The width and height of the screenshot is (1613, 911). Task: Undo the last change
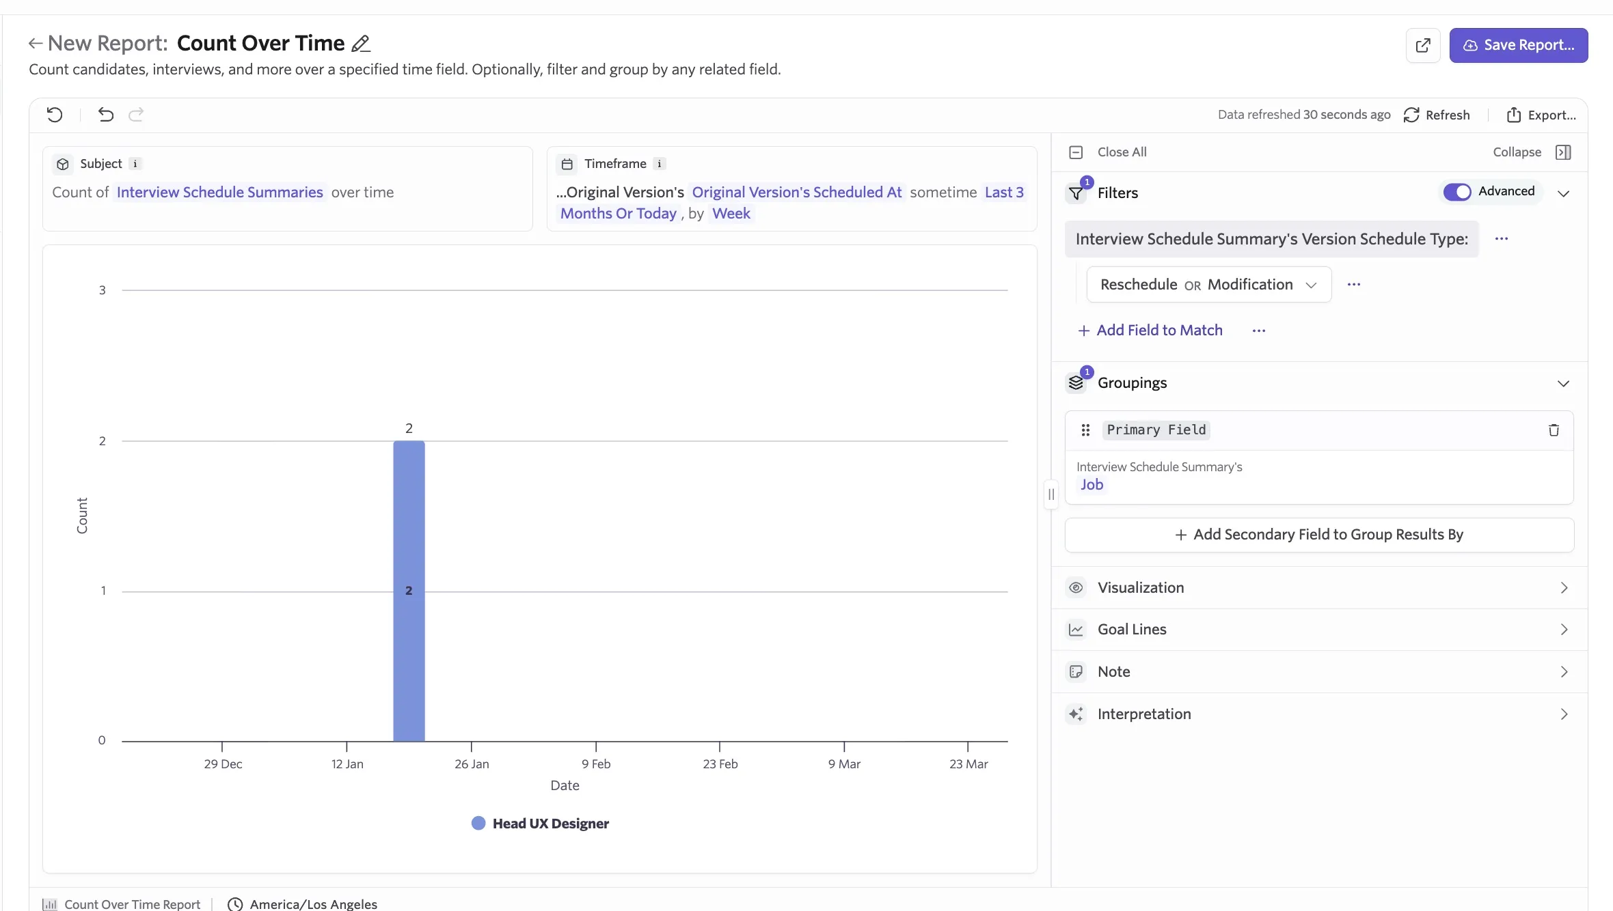click(105, 115)
